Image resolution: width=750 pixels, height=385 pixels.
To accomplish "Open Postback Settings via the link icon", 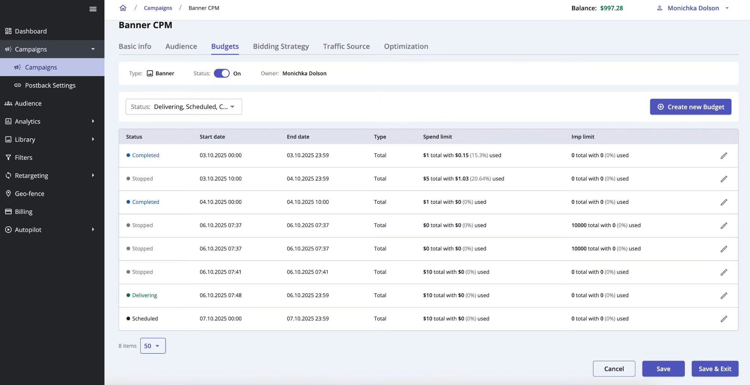I will (x=18, y=85).
